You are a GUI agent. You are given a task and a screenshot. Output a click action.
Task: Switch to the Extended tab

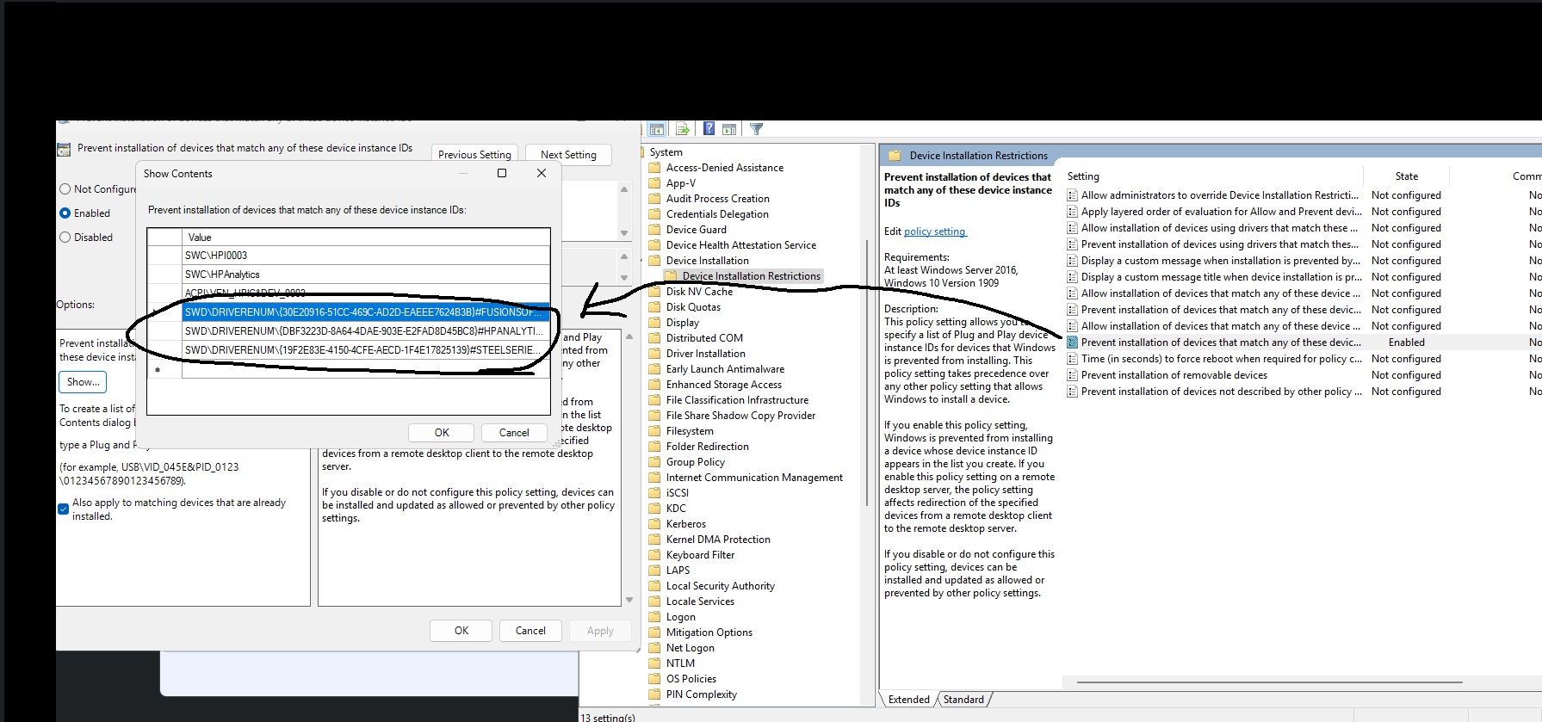coord(909,700)
